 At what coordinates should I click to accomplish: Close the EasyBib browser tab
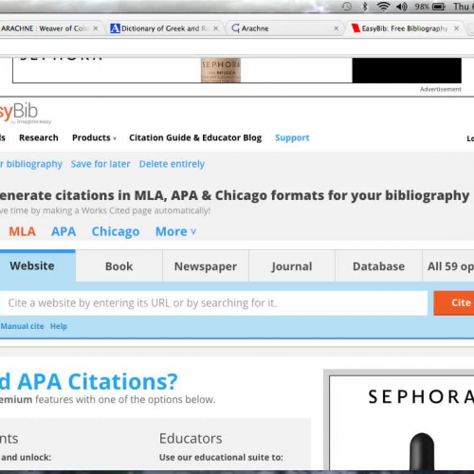click(456, 28)
